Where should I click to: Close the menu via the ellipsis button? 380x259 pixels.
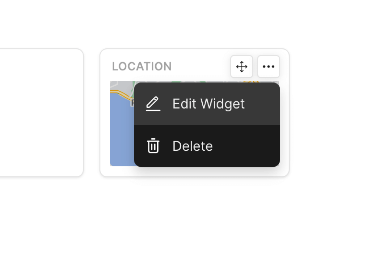coord(268,67)
